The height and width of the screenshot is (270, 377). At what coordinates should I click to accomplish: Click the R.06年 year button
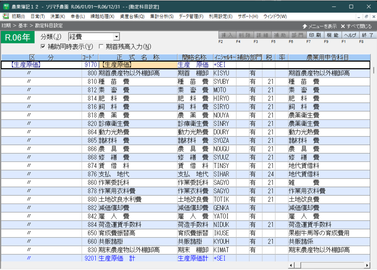point(18,38)
